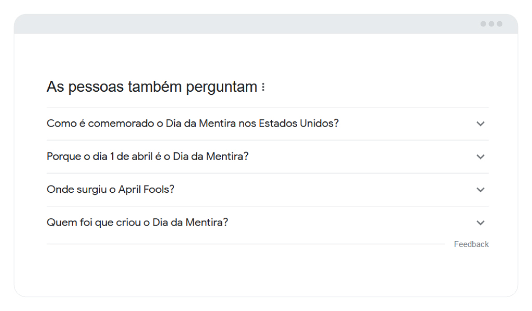532x311 pixels.
Task: Open the three-dot menu beside the heading
Action: pyautogui.click(x=263, y=87)
